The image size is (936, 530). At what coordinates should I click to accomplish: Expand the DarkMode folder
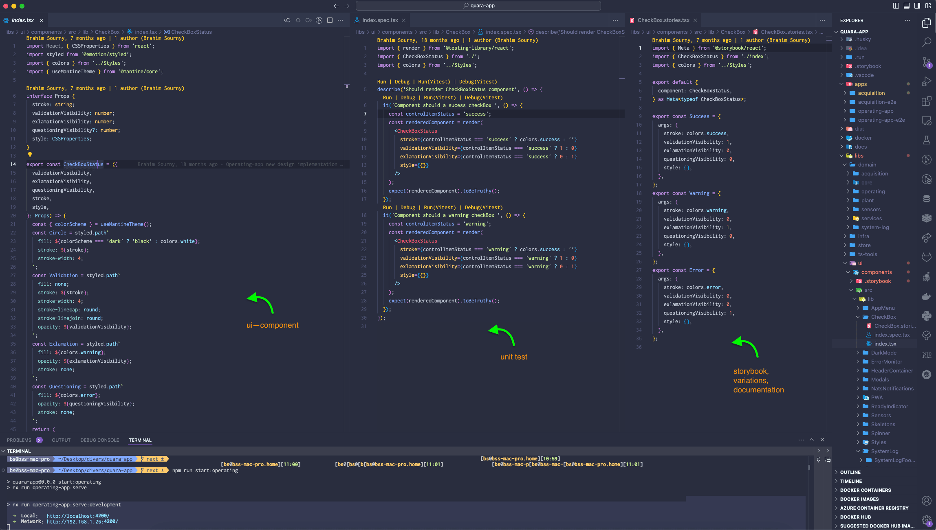883,353
